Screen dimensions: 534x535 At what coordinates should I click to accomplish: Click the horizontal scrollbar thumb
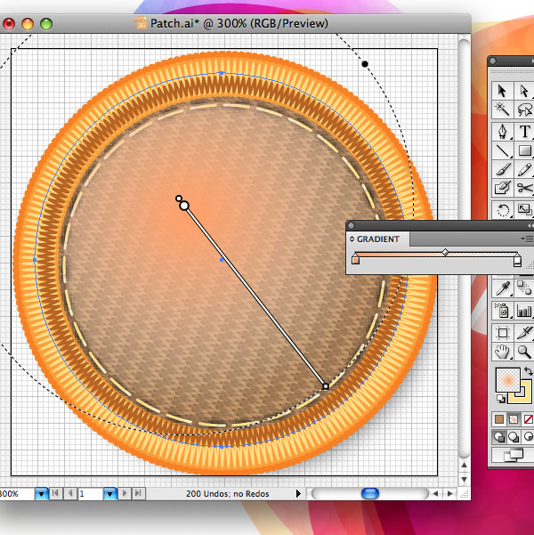point(370,493)
